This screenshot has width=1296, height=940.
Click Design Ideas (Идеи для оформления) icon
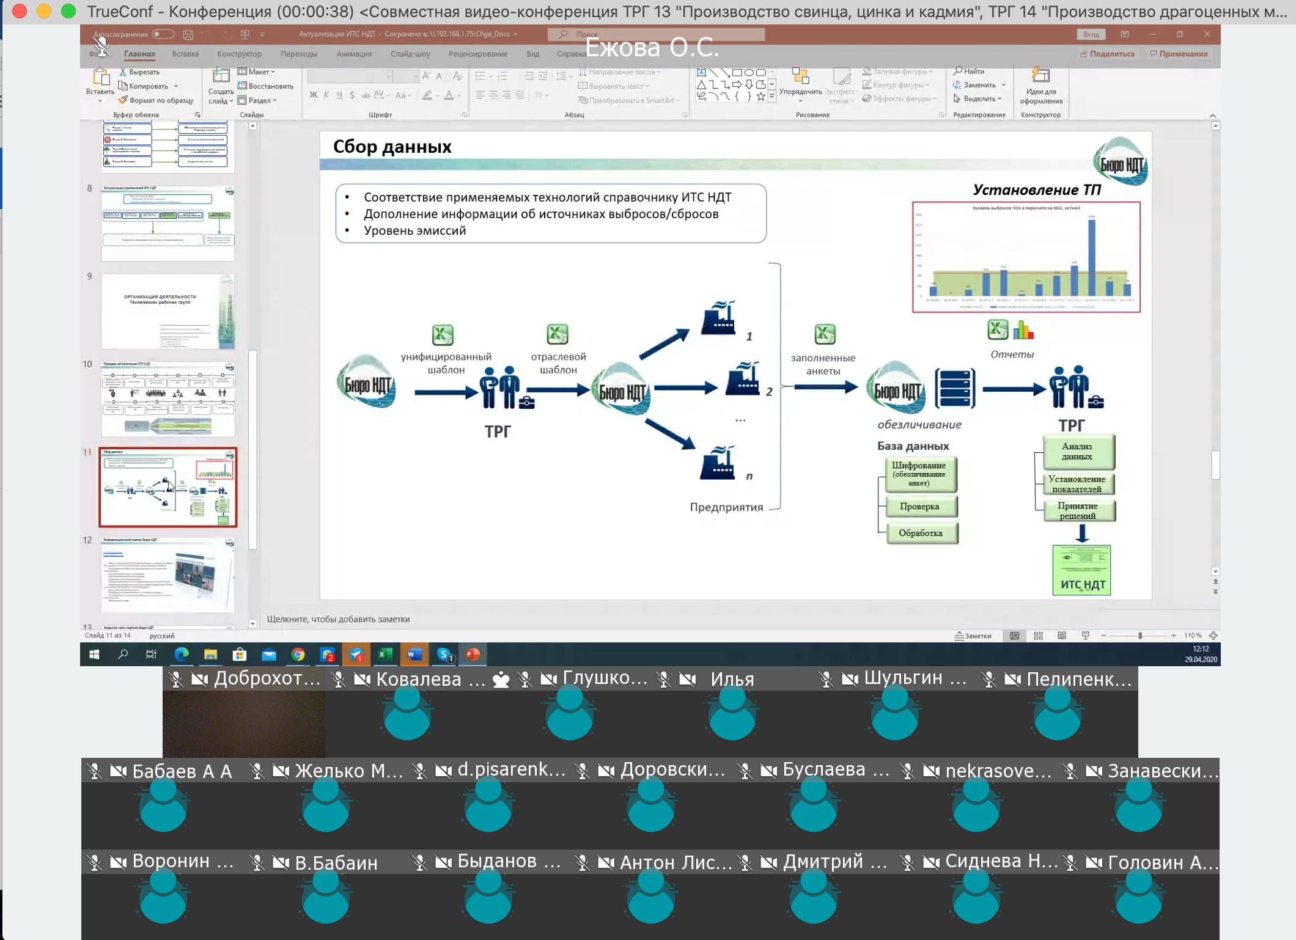coord(1040,75)
